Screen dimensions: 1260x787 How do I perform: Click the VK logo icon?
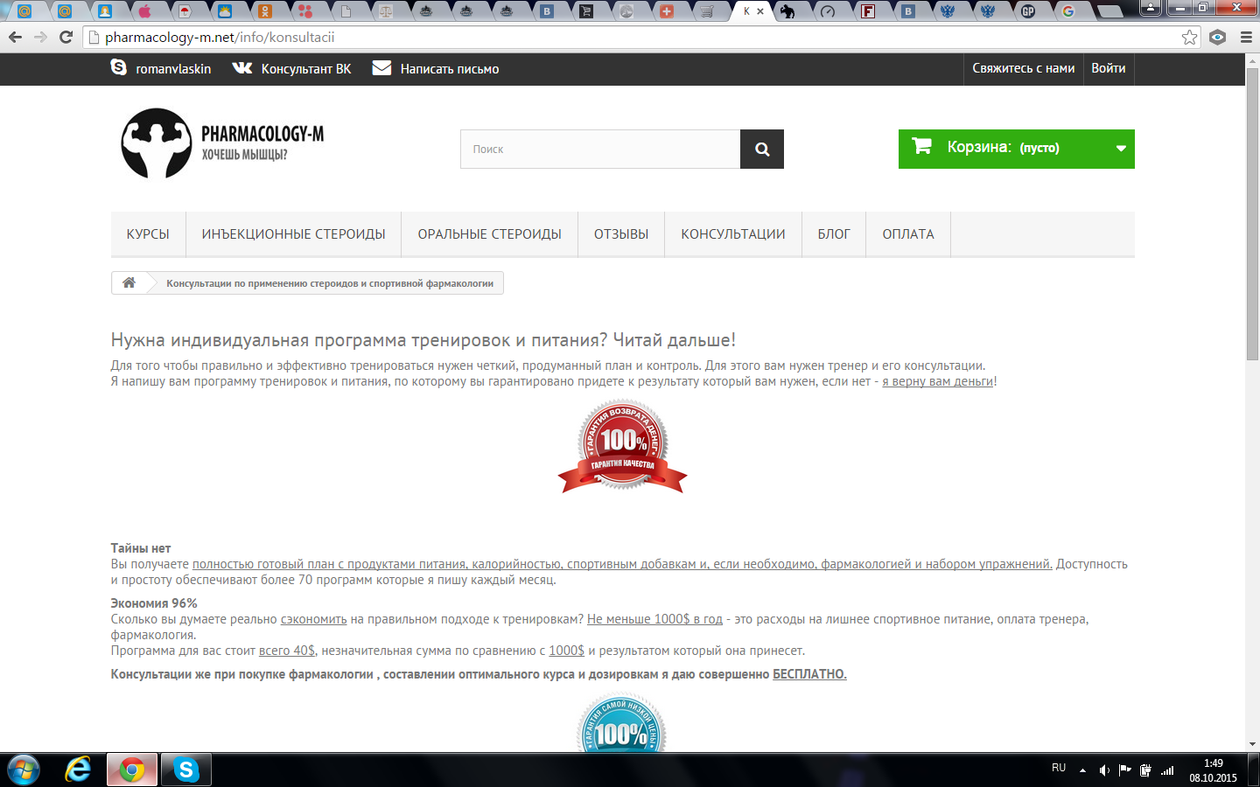click(x=242, y=68)
